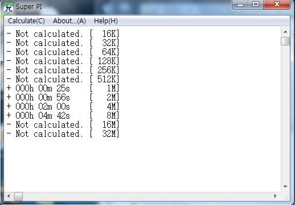Click the vertical scrollbar down arrow
This screenshot has width=295, height=205.
pyautogui.click(x=285, y=187)
